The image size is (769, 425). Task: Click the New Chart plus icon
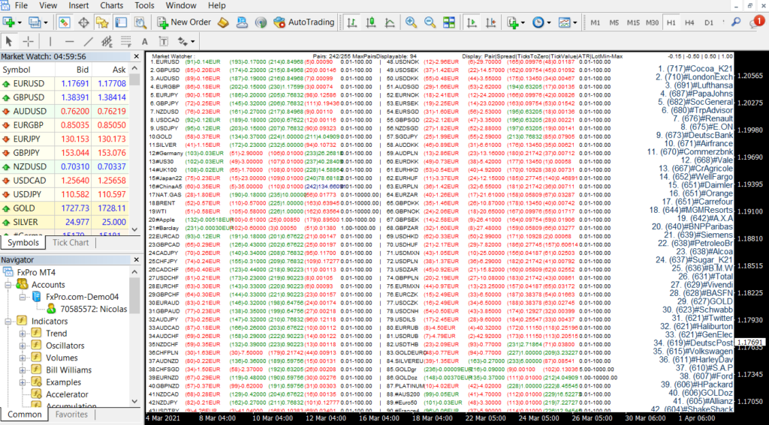(x=9, y=22)
